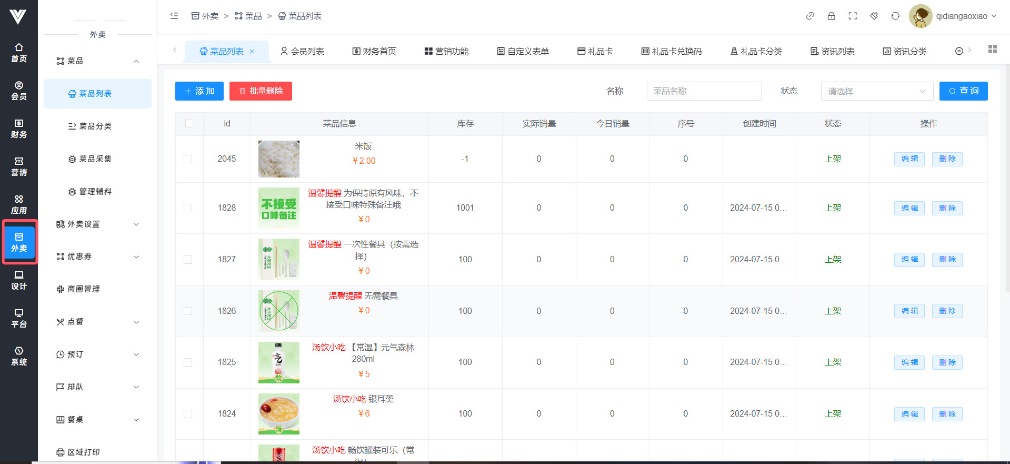Open the 营销 marketing sidebar icon

click(19, 166)
